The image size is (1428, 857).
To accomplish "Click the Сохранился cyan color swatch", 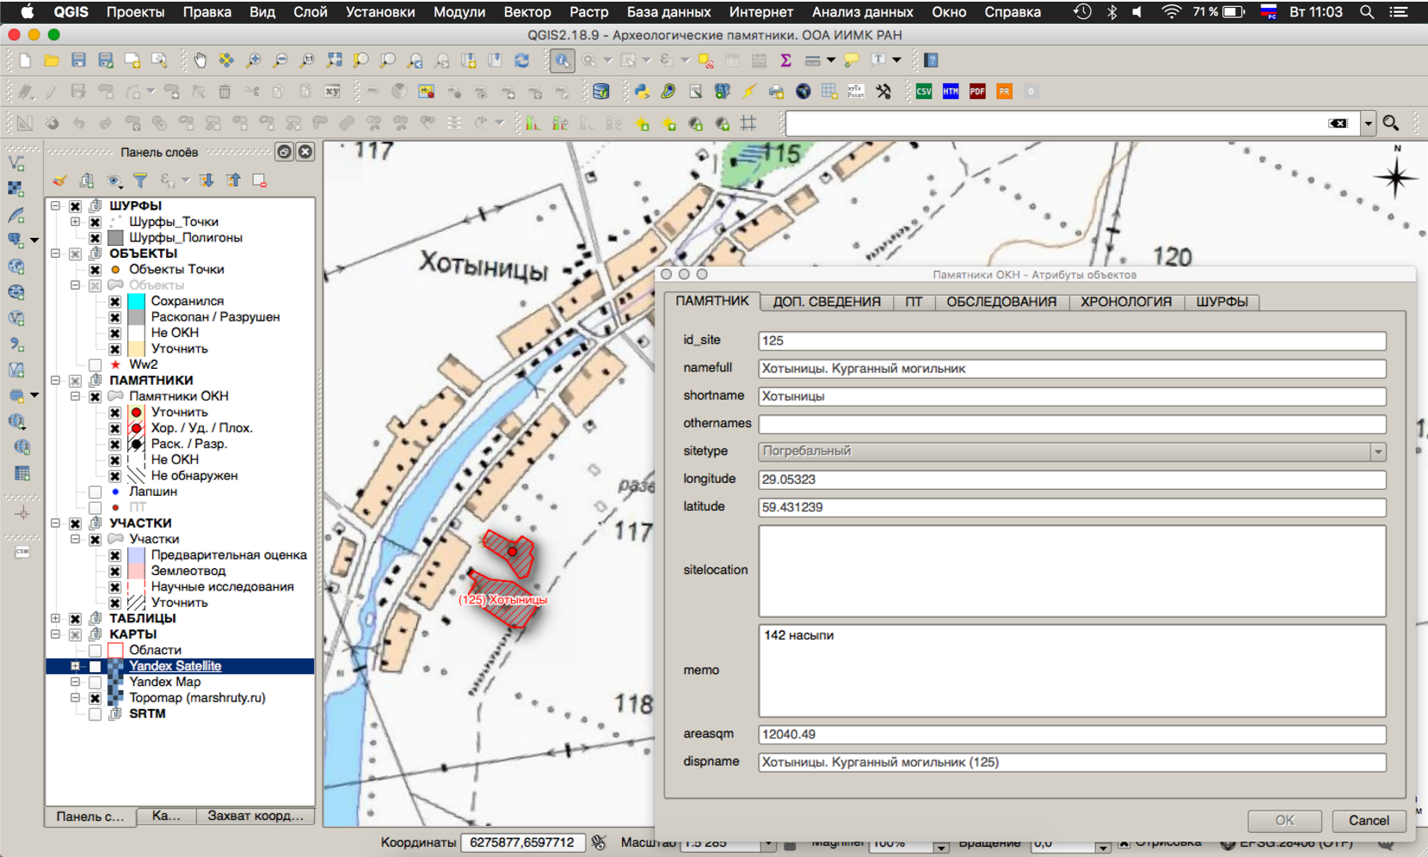I will (136, 302).
